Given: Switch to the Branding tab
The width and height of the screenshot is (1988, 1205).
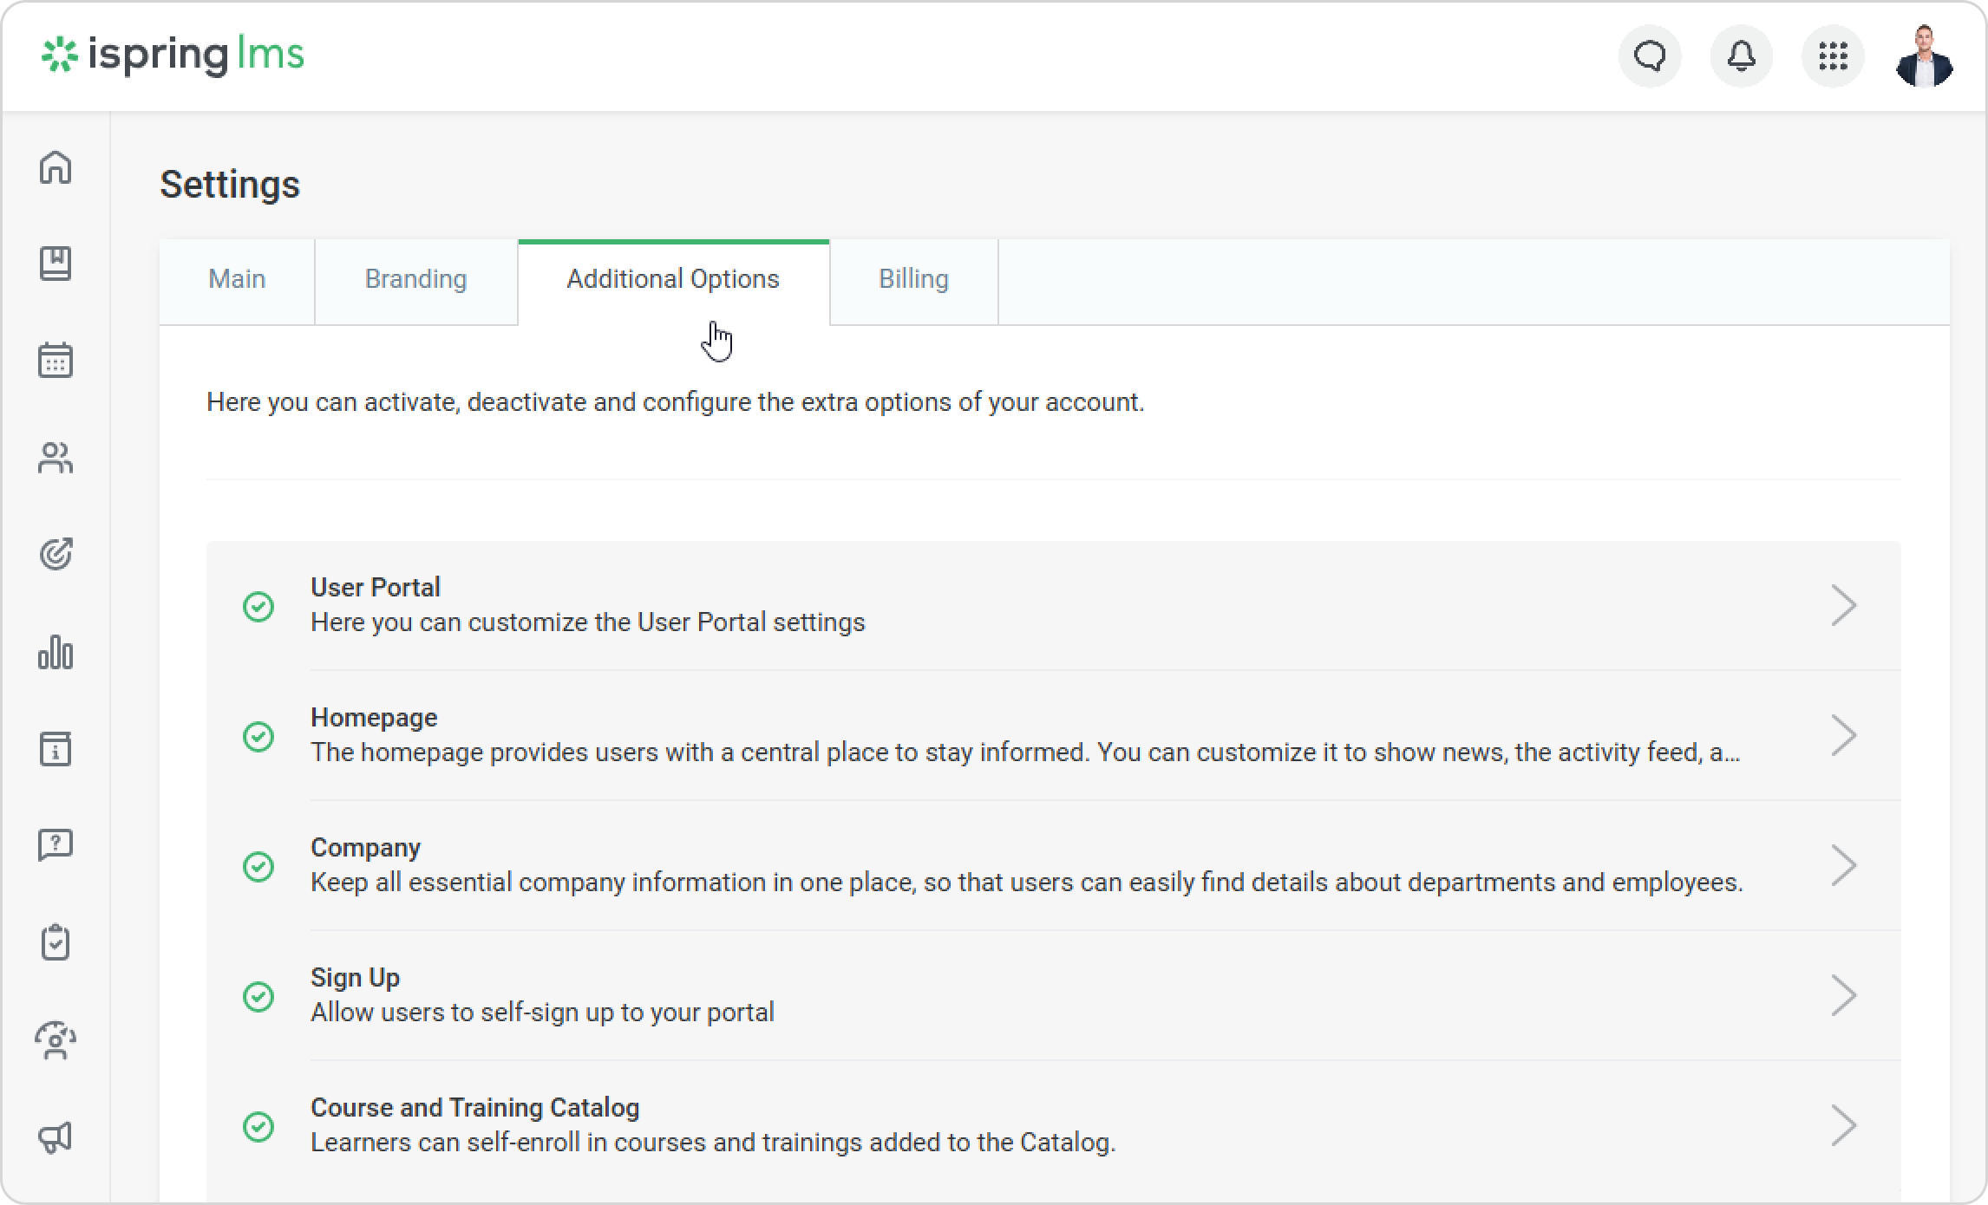Looking at the screenshot, I should coord(415,279).
